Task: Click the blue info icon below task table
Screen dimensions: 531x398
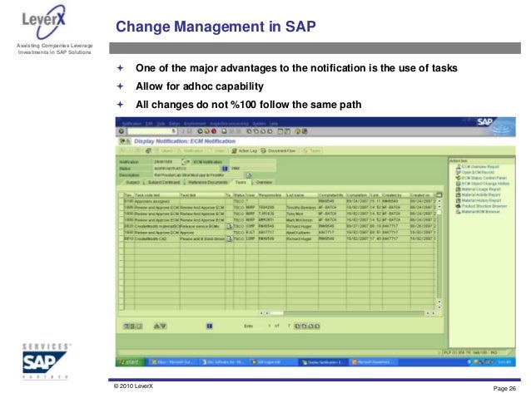Action: click(209, 326)
